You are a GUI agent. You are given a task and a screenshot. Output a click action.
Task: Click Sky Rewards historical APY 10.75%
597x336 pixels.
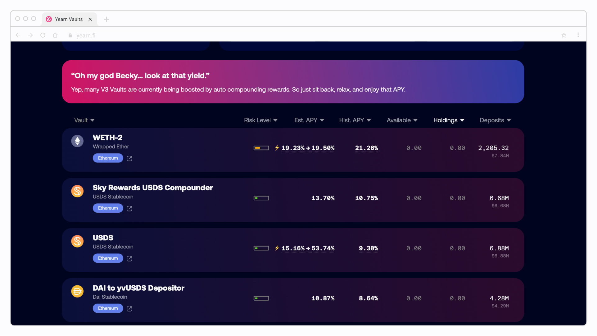pos(366,198)
